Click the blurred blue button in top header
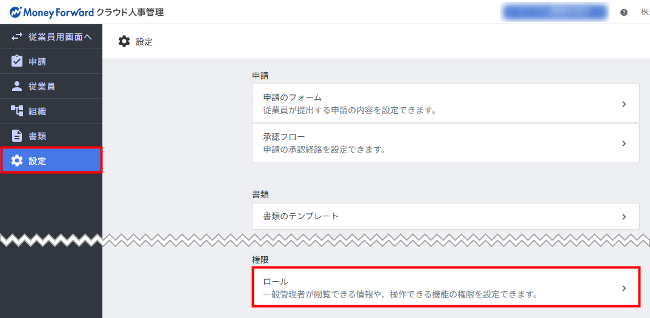 coord(554,12)
